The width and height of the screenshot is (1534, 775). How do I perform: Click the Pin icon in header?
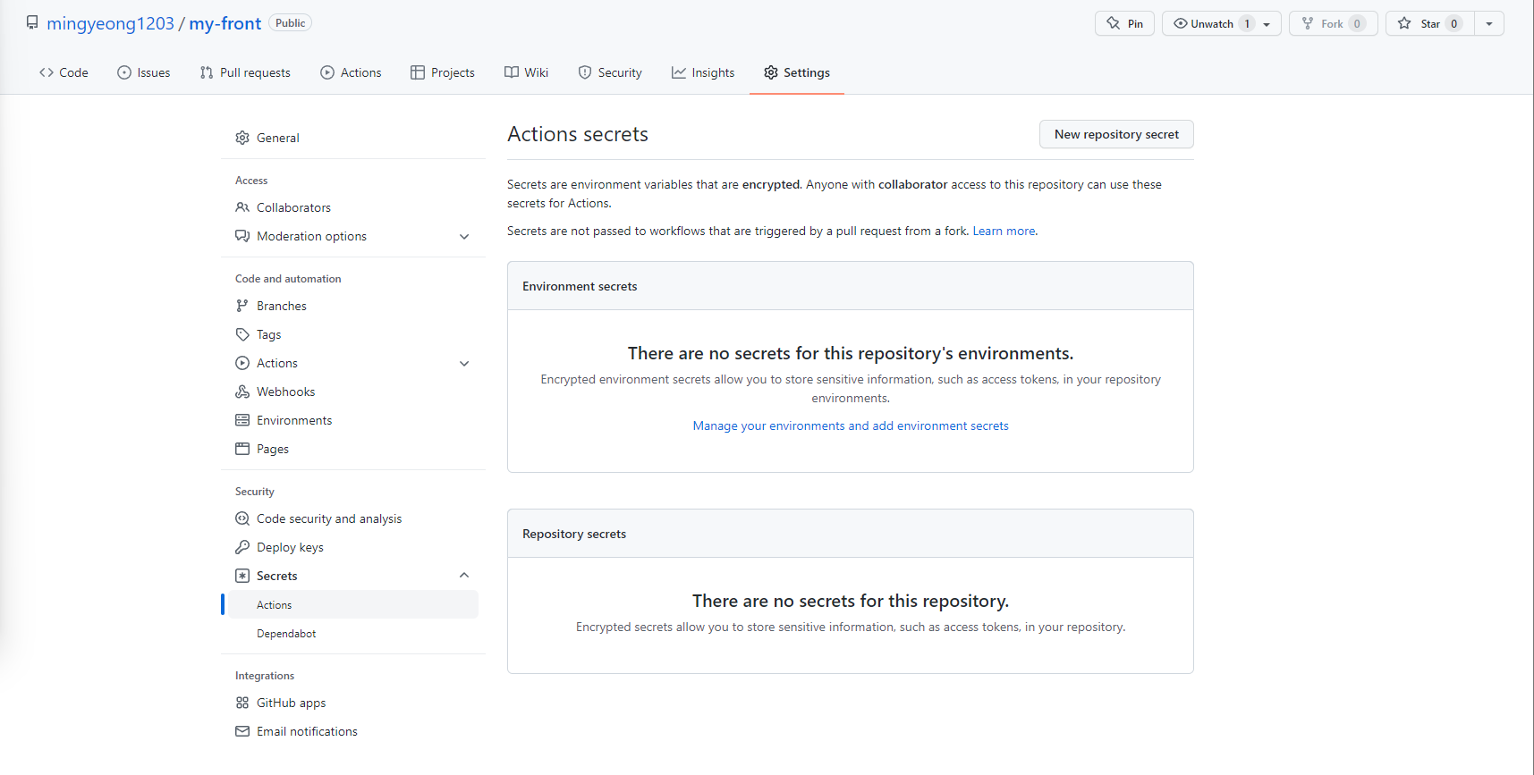pos(1114,23)
